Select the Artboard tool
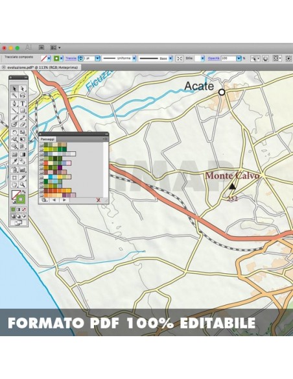This screenshot has width=293, height=379. (14, 178)
